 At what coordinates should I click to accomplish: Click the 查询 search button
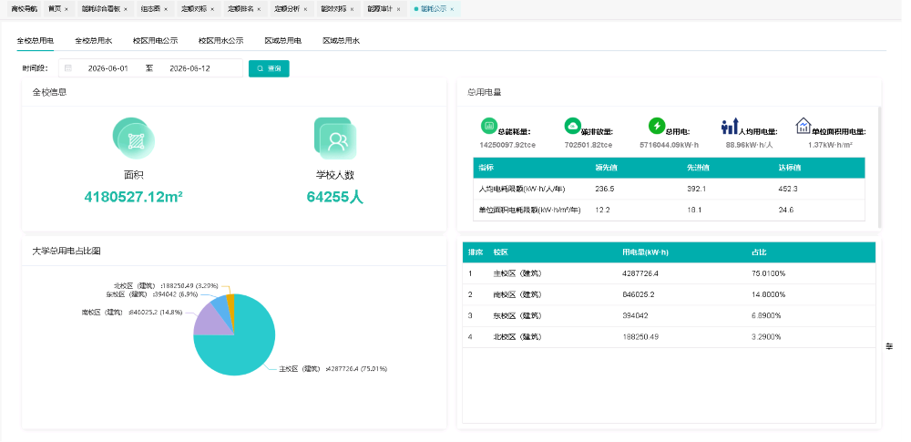(269, 68)
